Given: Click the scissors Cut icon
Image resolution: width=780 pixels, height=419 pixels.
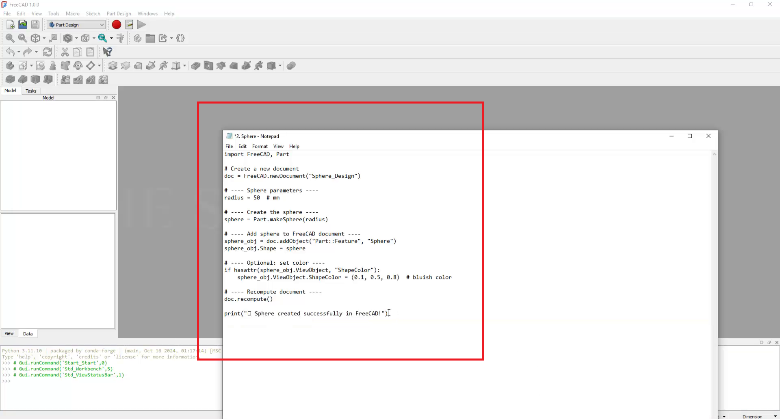Looking at the screenshot, I should [x=65, y=52].
